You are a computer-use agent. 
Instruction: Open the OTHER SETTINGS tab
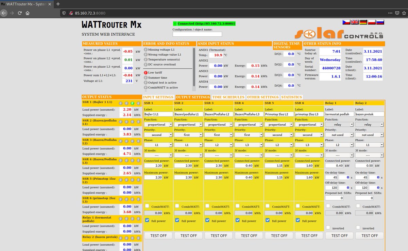[x=263, y=97]
